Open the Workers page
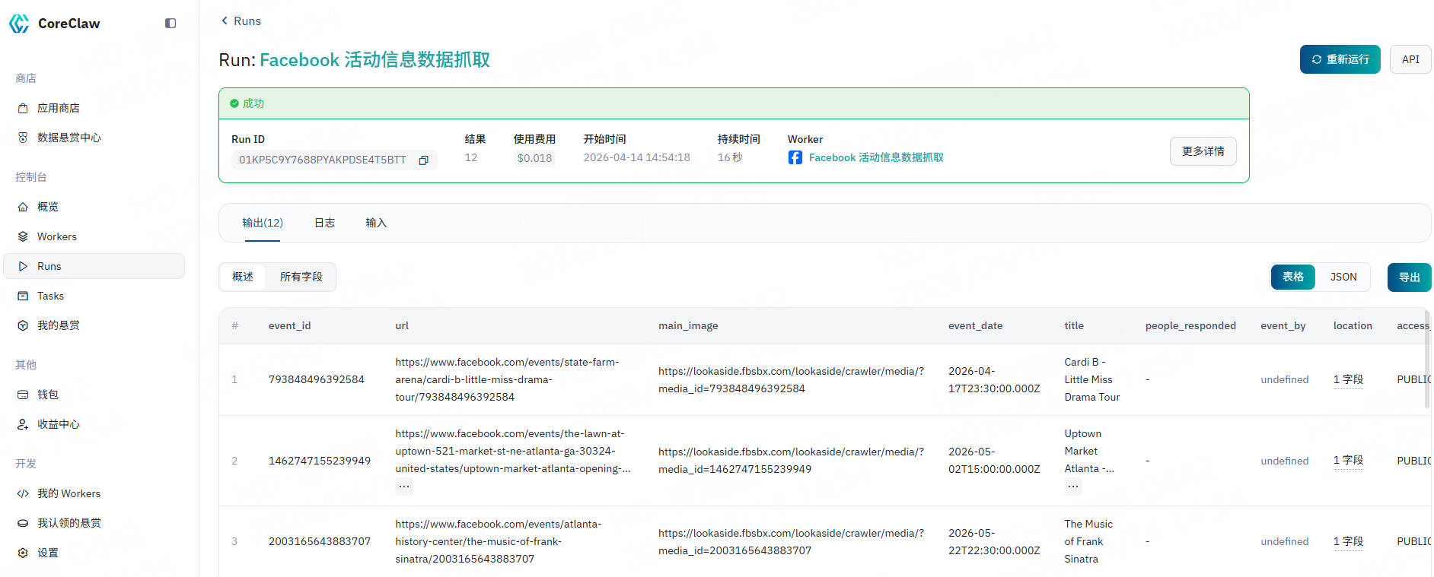 [56, 236]
